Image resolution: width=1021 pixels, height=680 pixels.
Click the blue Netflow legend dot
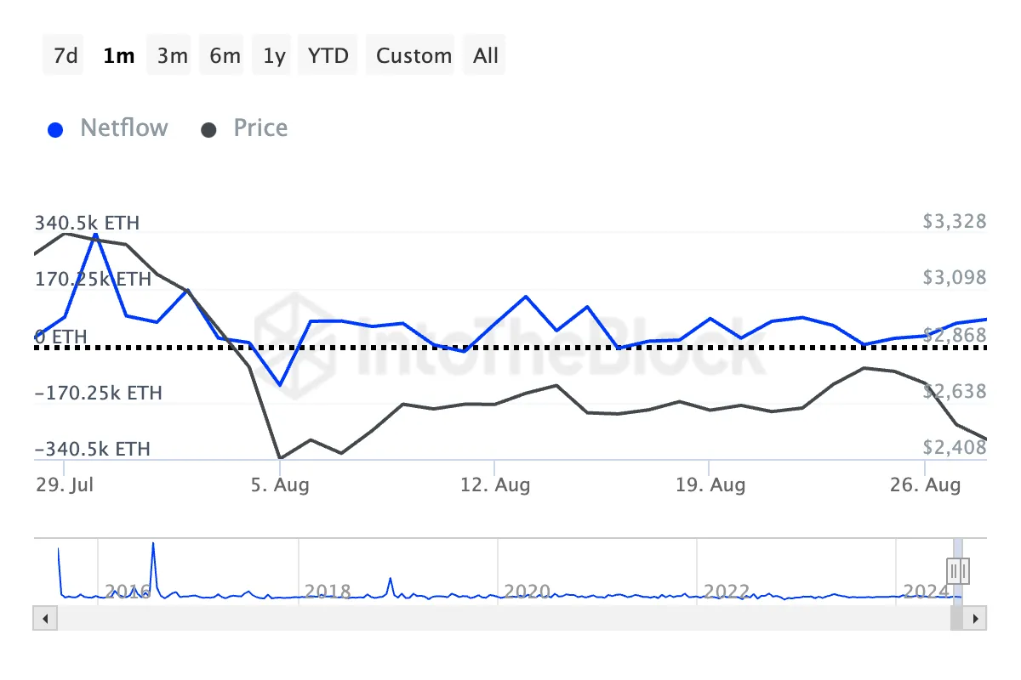click(x=56, y=130)
